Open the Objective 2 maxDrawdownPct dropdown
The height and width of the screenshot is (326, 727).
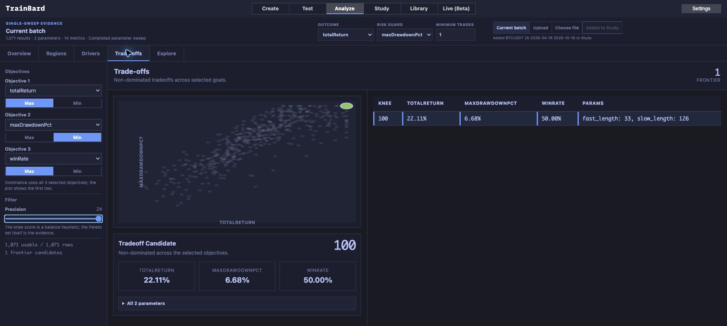tap(53, 125)
